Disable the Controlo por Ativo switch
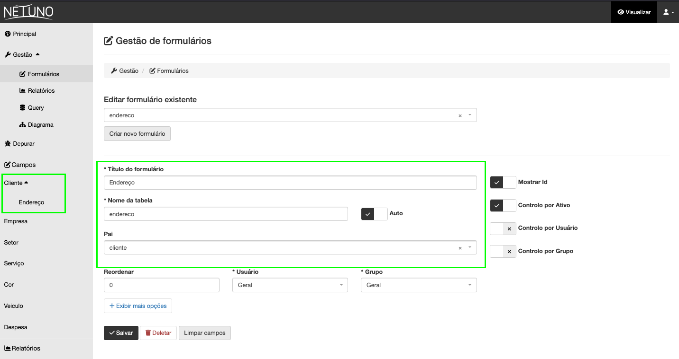Viewport: 679px width, 359px height. point(503,205)
